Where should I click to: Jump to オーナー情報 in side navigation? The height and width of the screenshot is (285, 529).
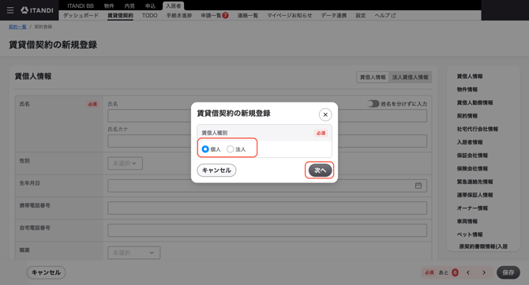472,208
